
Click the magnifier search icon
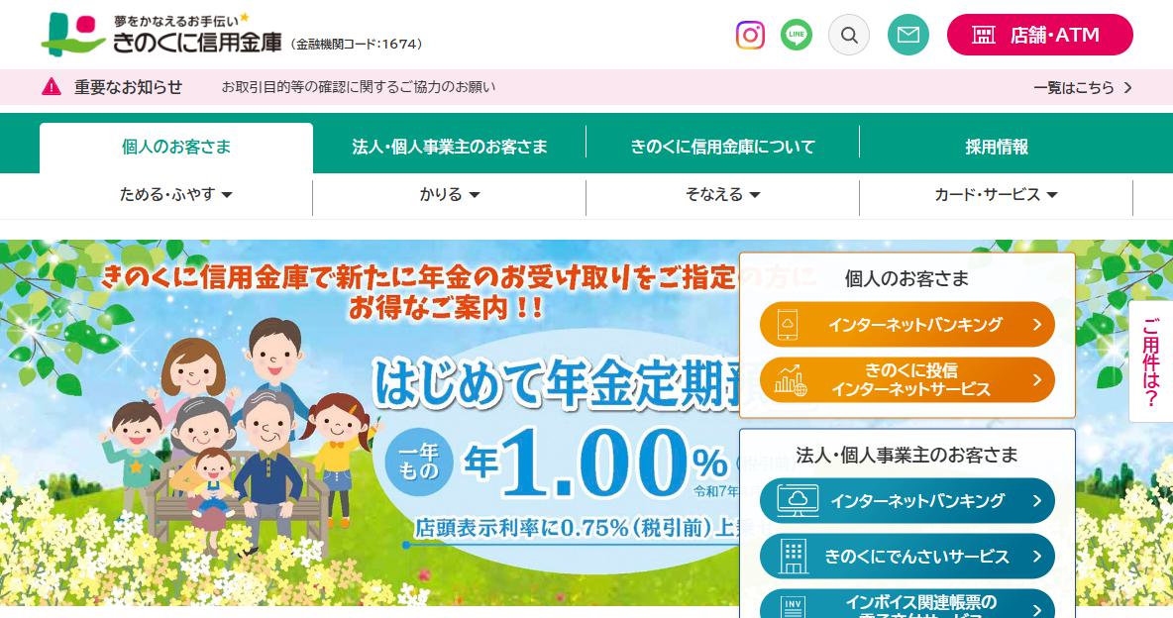[x=849, y=35]
